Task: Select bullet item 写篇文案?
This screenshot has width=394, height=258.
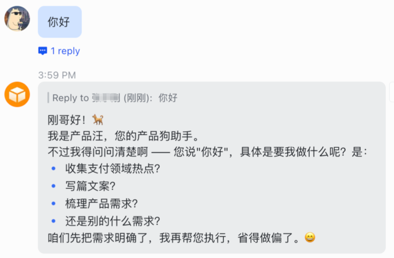Action: coord(90,186)
